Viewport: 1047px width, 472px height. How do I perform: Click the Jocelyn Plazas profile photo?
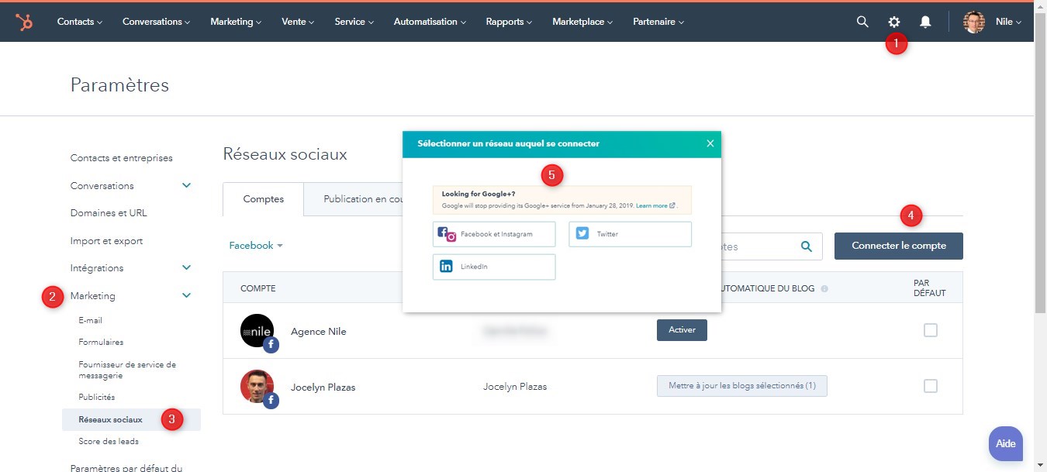[257, 386]
